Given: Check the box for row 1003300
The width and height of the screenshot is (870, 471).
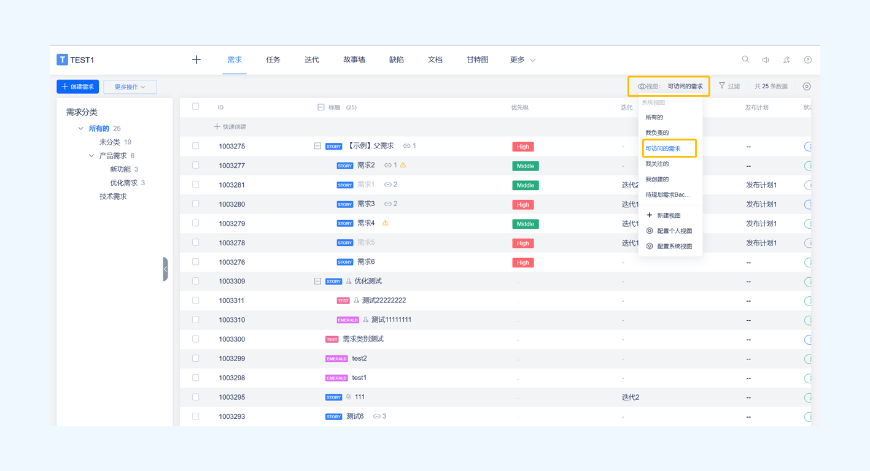Looking at the screenshot, I should (196, 339).
